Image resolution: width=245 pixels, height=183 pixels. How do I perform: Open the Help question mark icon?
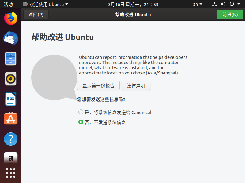(11, 139)
